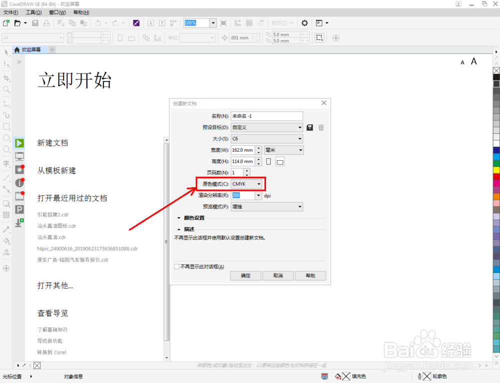Click the Workspace monitor icon in welcome sidebar
Viewport: 500px width, 383px height.
pos(19,156)
